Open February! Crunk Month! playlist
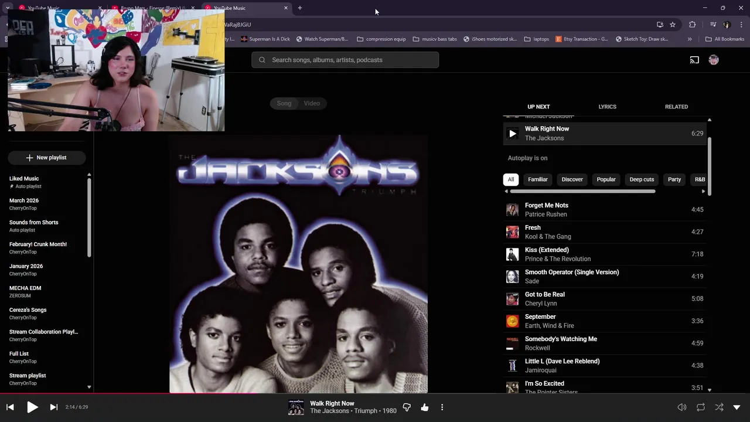 44,248
